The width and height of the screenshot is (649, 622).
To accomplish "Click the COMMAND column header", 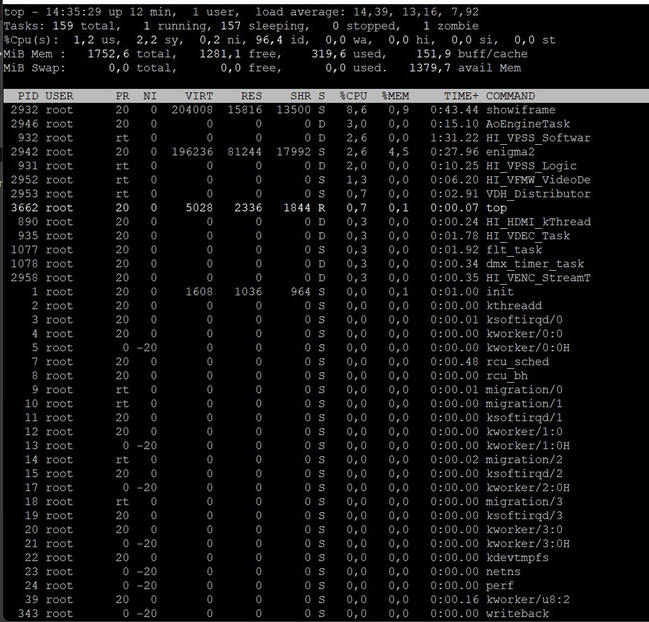I will (511, 96).
